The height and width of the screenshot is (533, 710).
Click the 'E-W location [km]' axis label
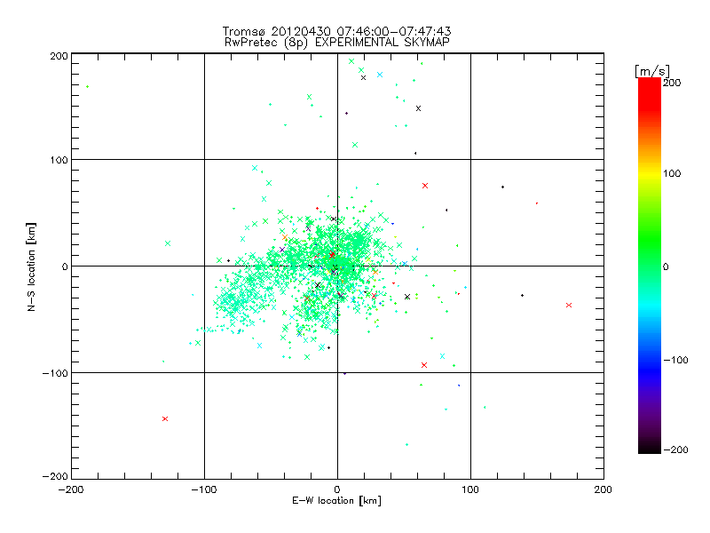pos(336,500)
